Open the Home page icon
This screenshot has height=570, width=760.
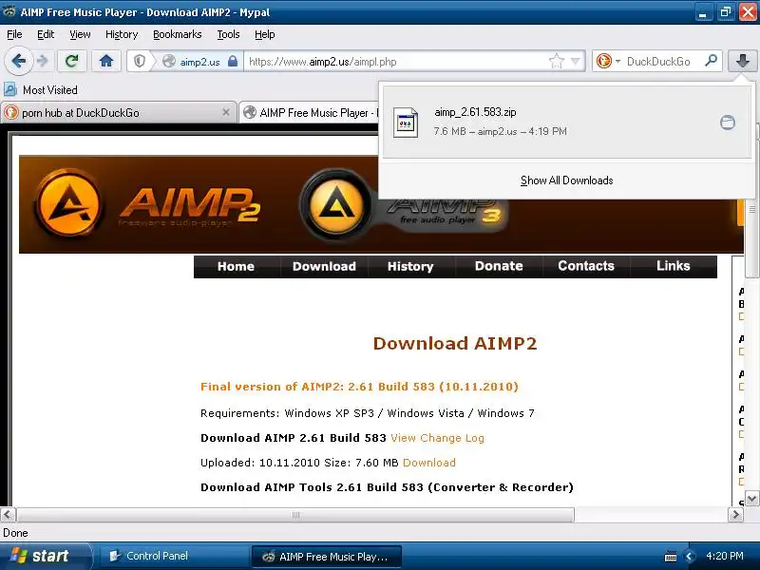tap(106, 62)
